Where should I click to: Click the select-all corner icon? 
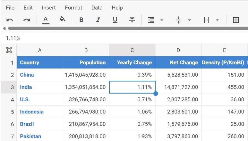point(9,50)
